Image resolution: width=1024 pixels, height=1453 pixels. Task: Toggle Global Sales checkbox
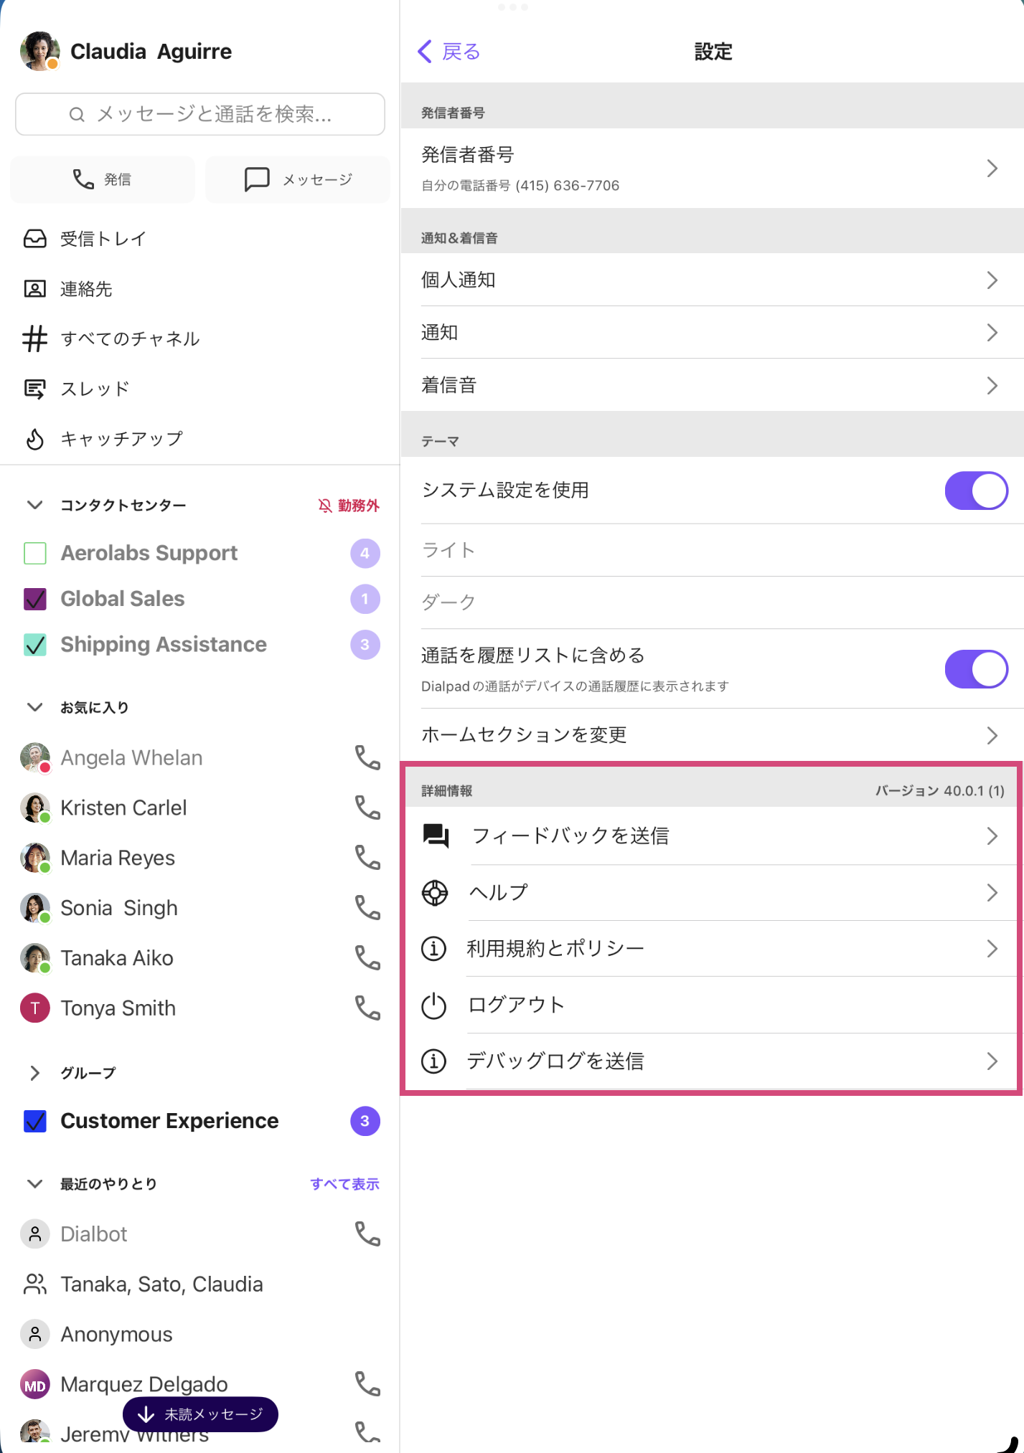click(x=35, y=599)
